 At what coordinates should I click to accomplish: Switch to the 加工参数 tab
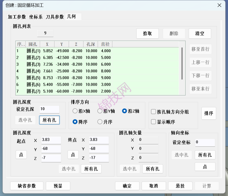(17, 17)
